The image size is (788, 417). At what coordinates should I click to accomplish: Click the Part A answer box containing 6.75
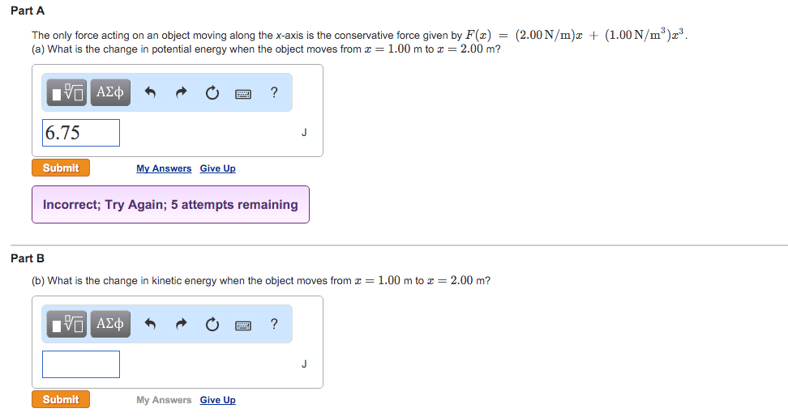pos(81,133)
